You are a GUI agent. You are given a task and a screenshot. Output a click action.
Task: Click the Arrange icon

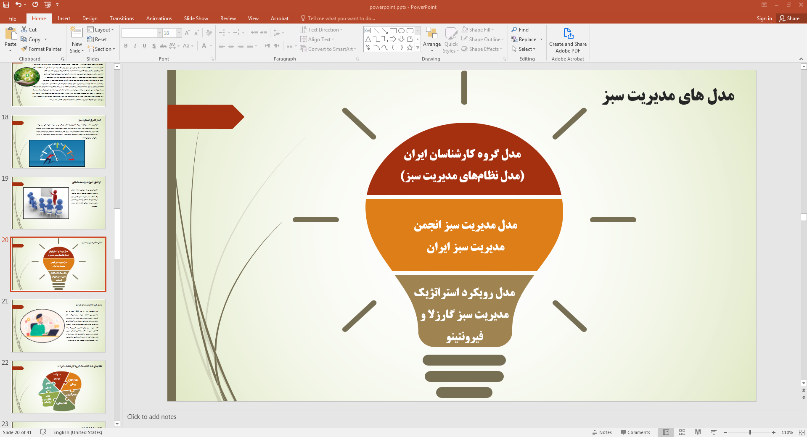431,33
